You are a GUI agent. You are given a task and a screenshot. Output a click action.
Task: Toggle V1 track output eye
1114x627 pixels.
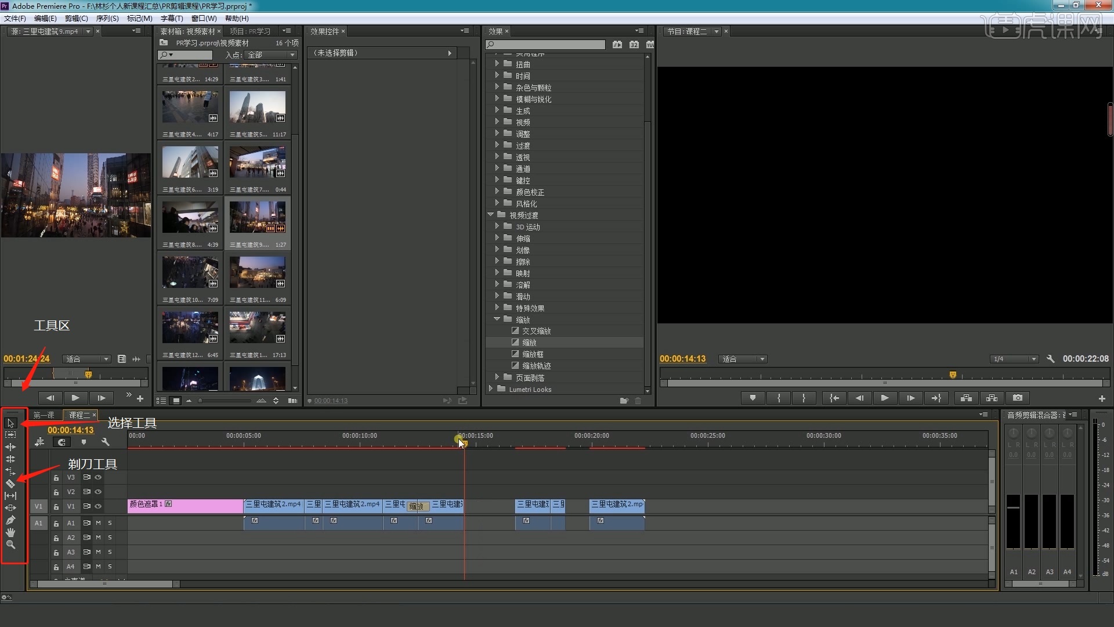[98, 506]
